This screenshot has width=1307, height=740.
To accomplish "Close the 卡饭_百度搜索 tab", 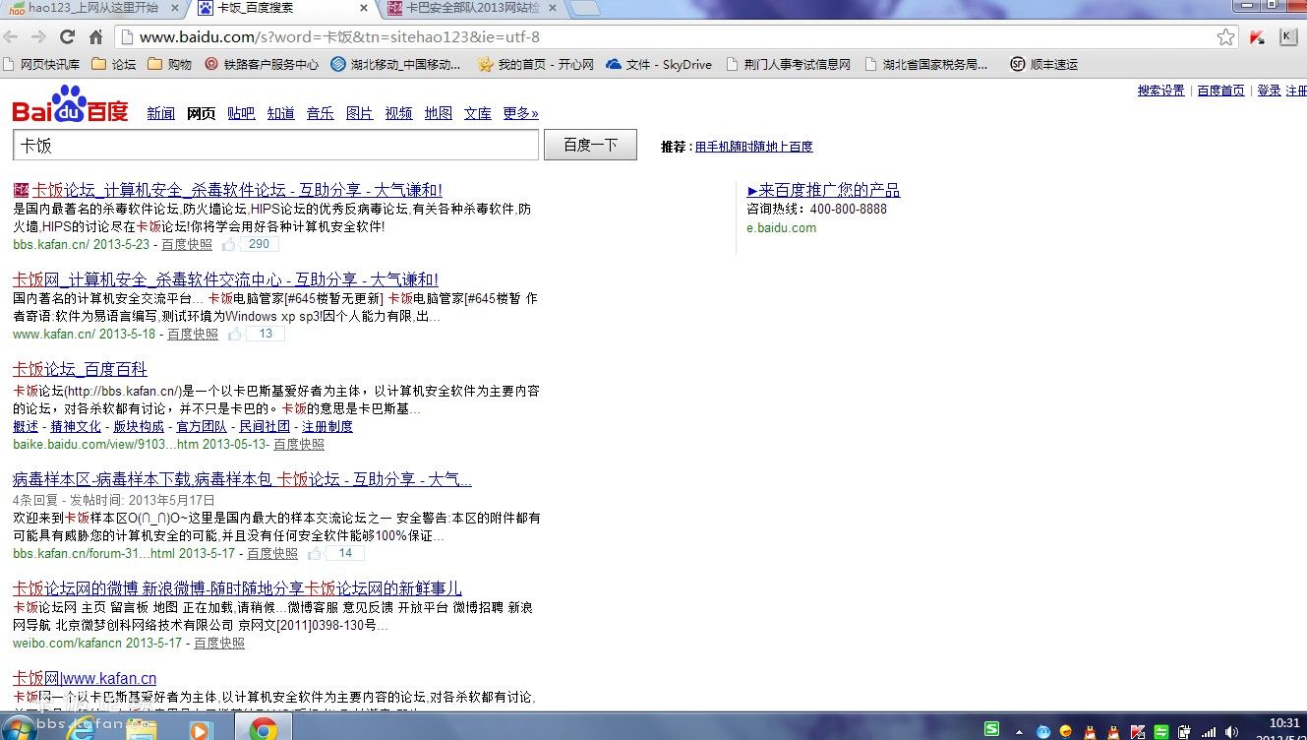I will 364,8.
